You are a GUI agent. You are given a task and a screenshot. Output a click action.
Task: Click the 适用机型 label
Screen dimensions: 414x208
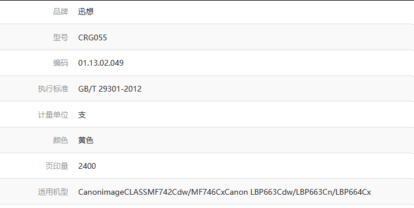click(x=53, y=192)
